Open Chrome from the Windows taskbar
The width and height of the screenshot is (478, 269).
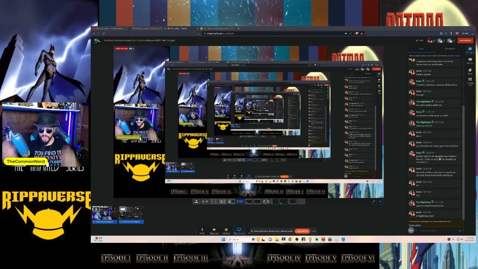coord(290,239)
